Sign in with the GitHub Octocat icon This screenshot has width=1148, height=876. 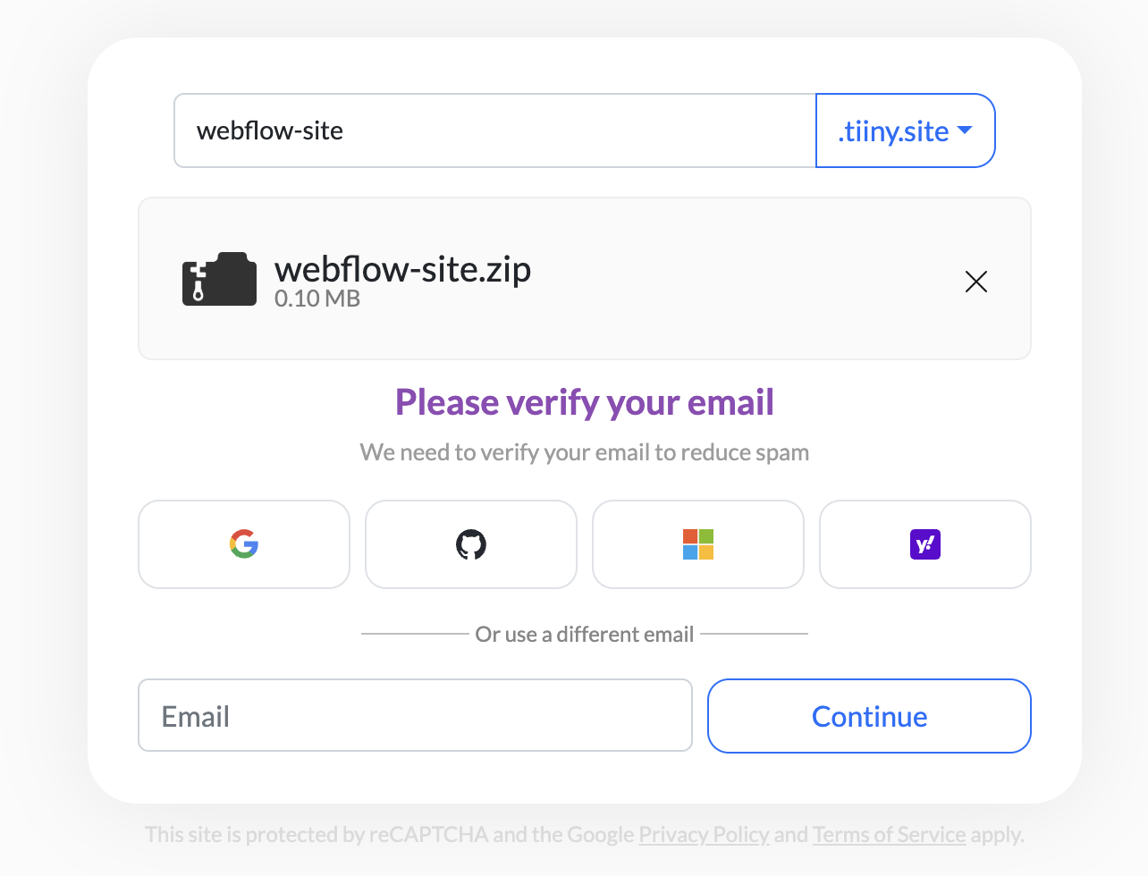(x=470, y=544)
